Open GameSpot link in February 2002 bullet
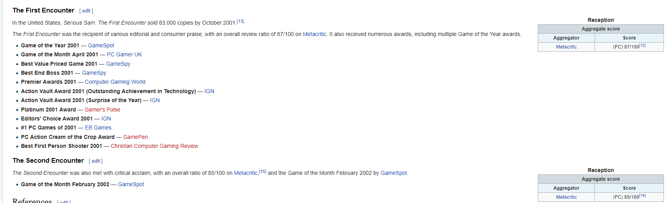 (131, 185)
